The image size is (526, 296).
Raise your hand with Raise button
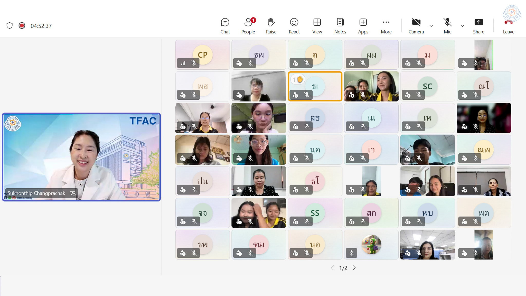point(271,26)
